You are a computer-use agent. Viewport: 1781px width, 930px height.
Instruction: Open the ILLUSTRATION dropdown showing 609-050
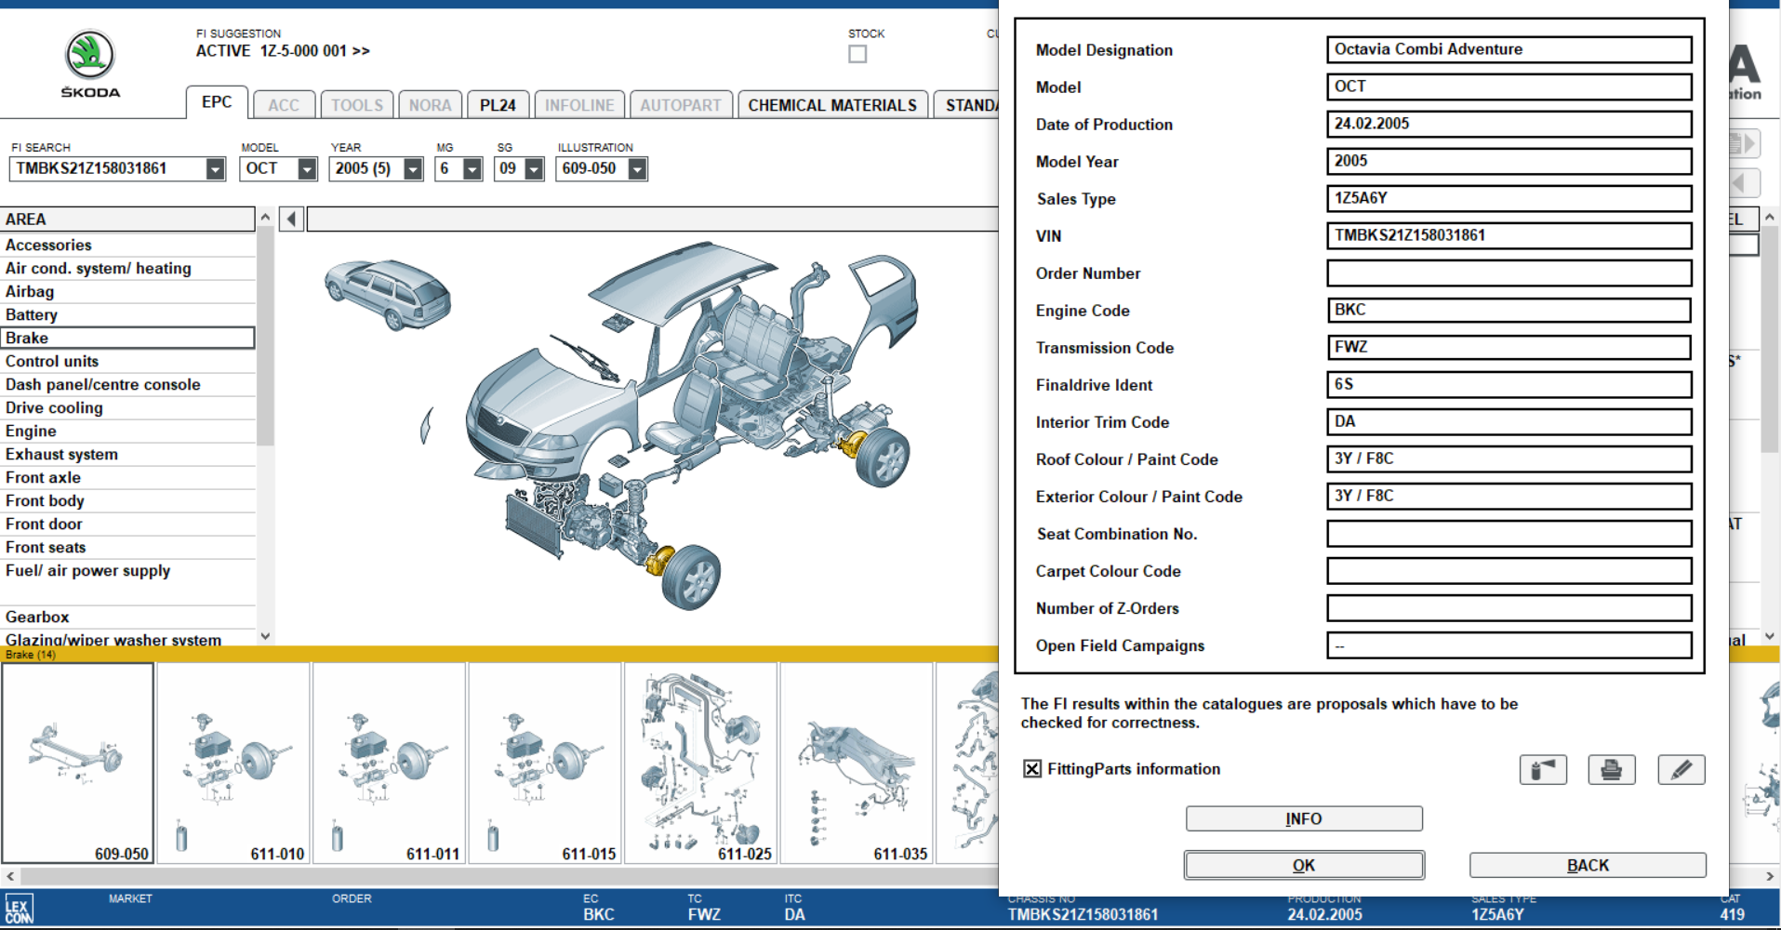point(637,169)
